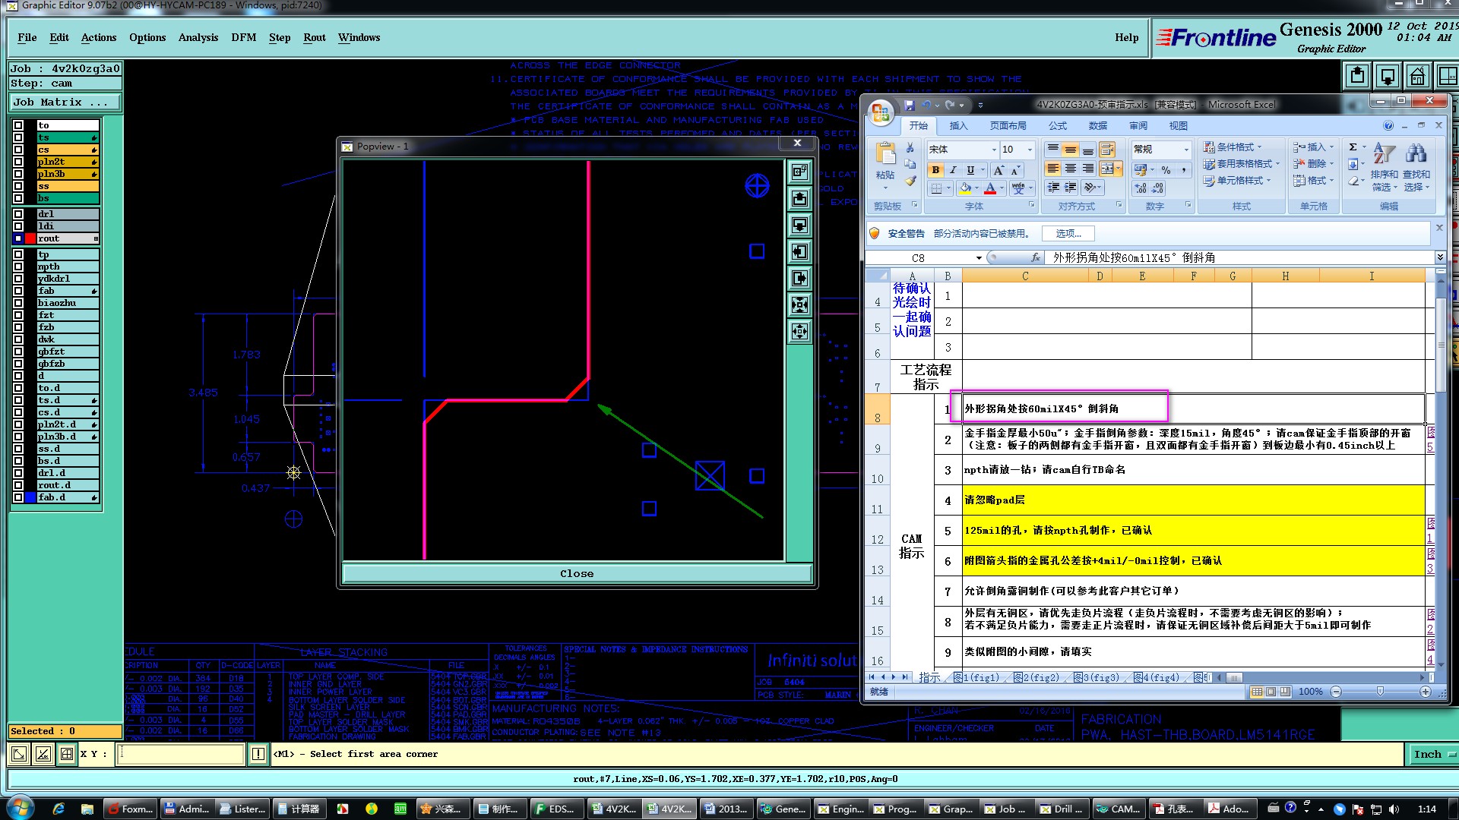Toggle display checkbox for layer fab.d

pos(18,497)
